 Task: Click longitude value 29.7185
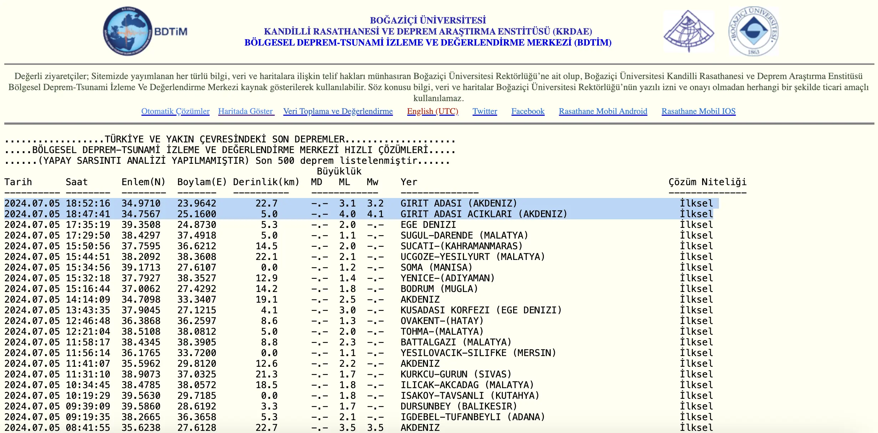pos(197,396)
